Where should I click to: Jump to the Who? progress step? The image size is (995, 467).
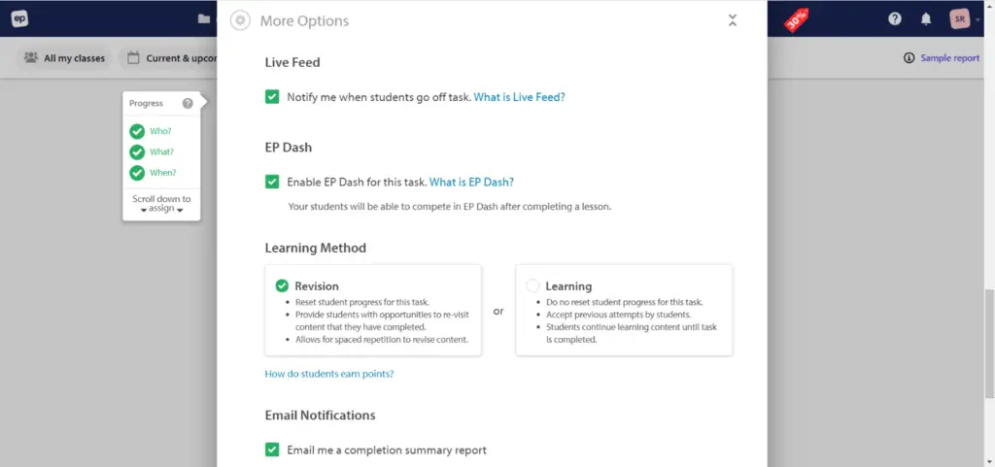[160, 131]
